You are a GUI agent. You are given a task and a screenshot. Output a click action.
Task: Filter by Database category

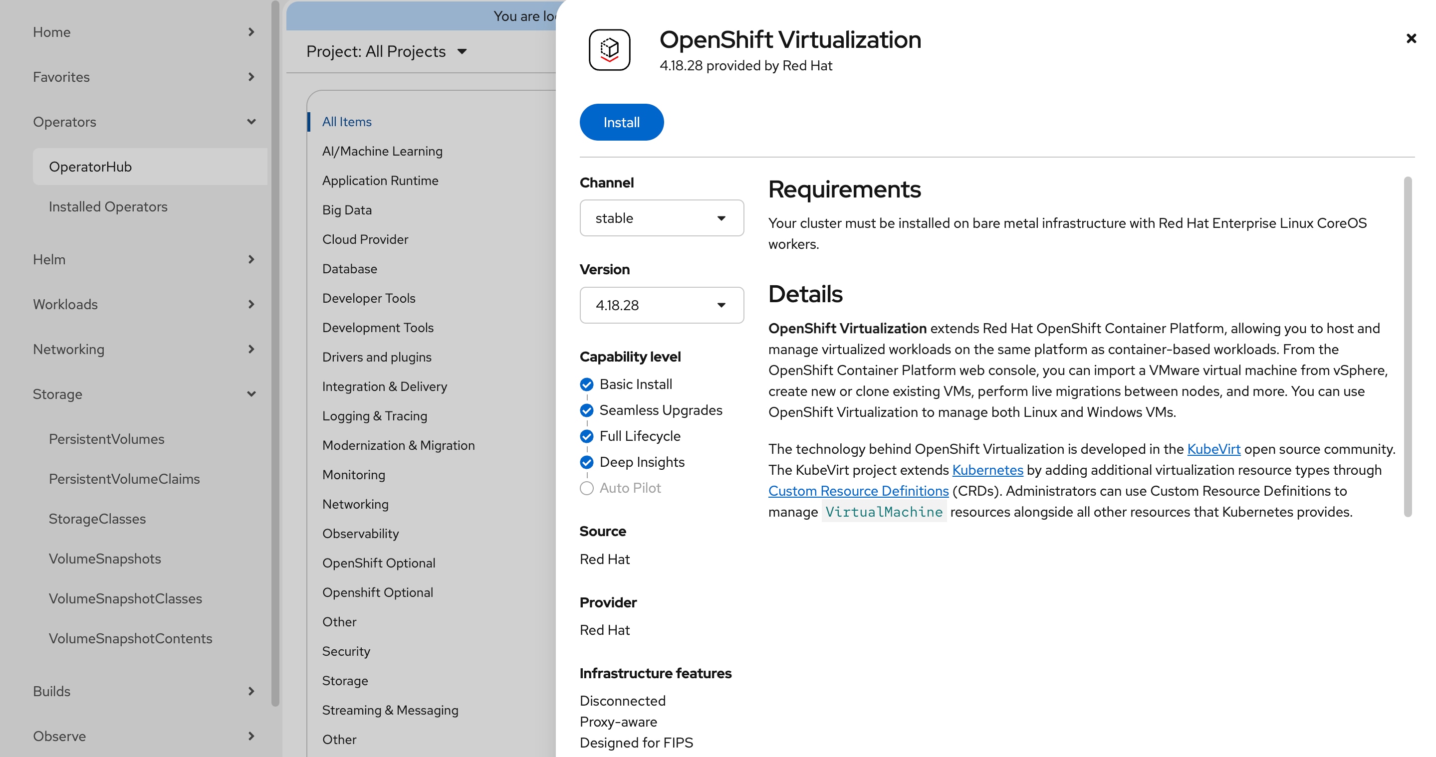pyautogui.click(x=350, y=269)
